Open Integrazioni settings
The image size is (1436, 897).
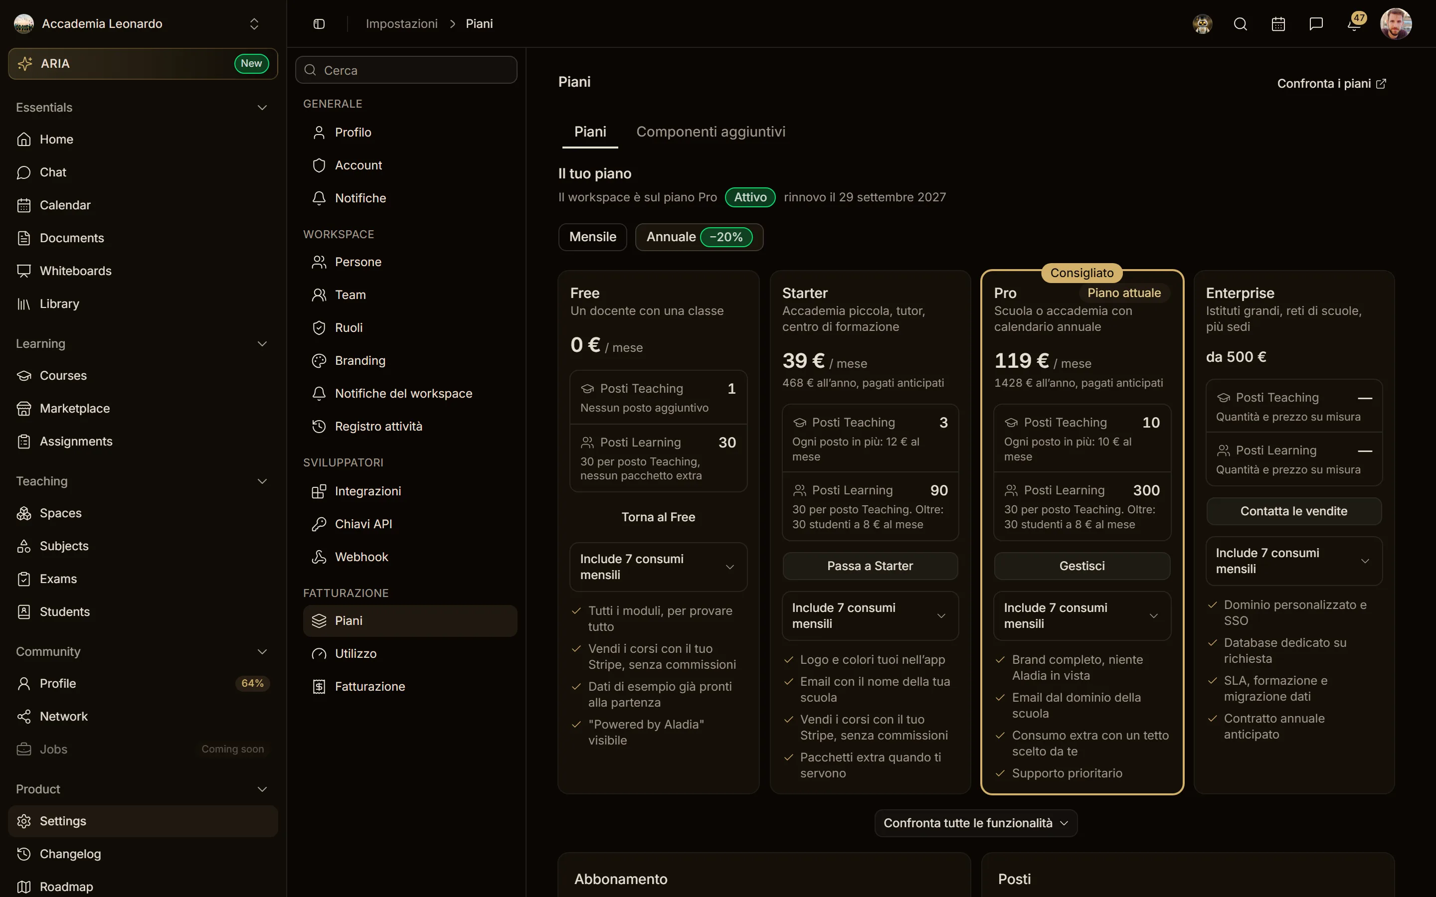(410, 491)
